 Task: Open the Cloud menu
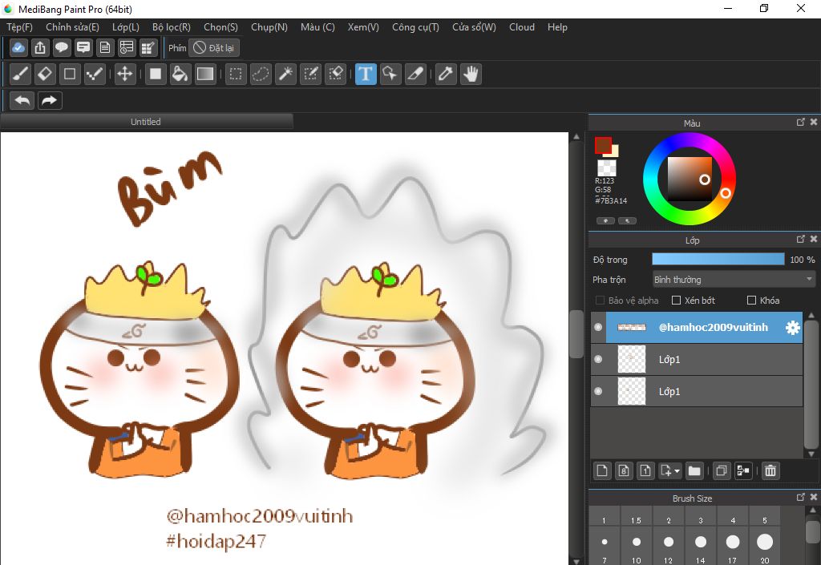[521, 27]
